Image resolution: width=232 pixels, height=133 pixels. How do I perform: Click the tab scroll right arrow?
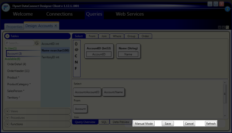pos(223,27)
